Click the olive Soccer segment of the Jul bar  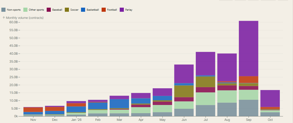click(205, 82)
